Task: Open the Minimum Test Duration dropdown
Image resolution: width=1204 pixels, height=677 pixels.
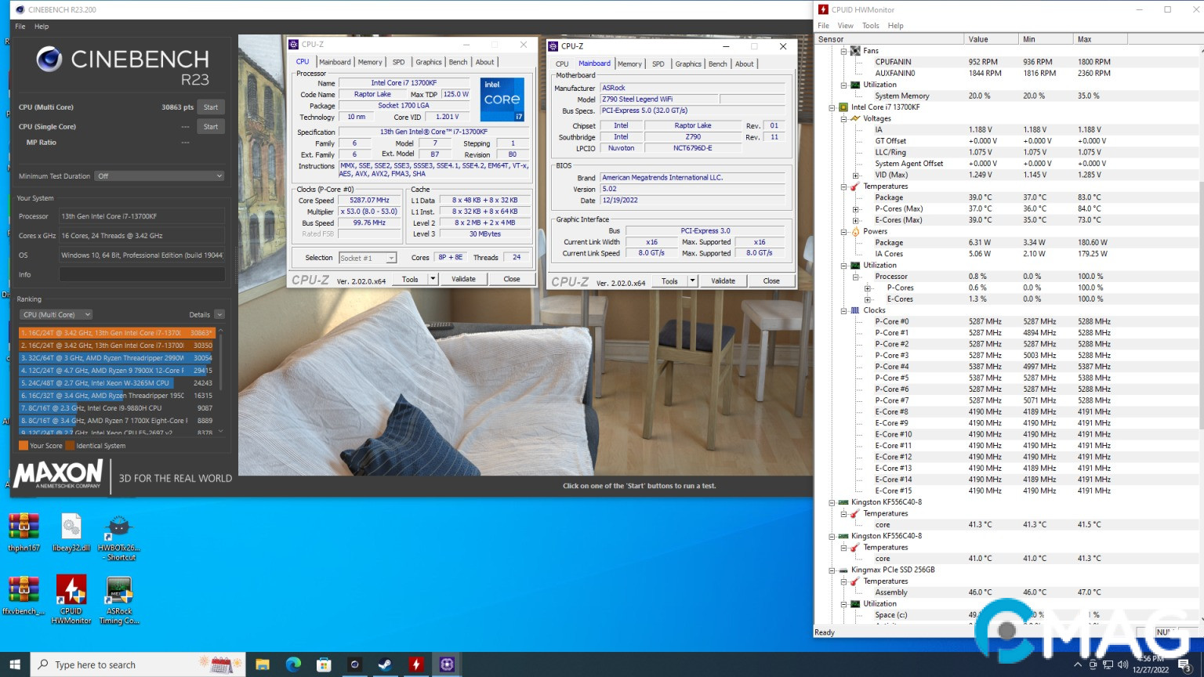Action: 159,176
